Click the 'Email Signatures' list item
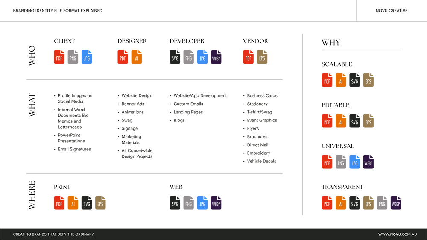 [74, 149]
